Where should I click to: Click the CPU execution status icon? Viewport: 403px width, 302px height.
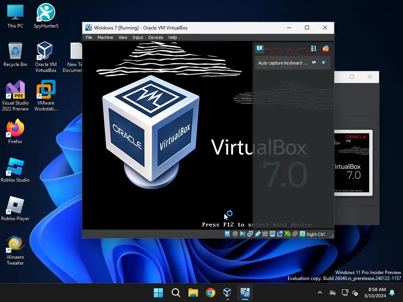(x=287, y=234)
